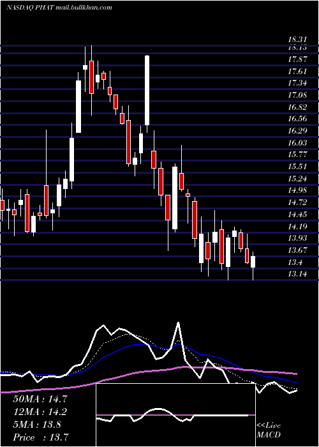The height and width of the screenshot is (447, 319).
Task: Click the 17.34 price axis label
Action: coord(297,83)
